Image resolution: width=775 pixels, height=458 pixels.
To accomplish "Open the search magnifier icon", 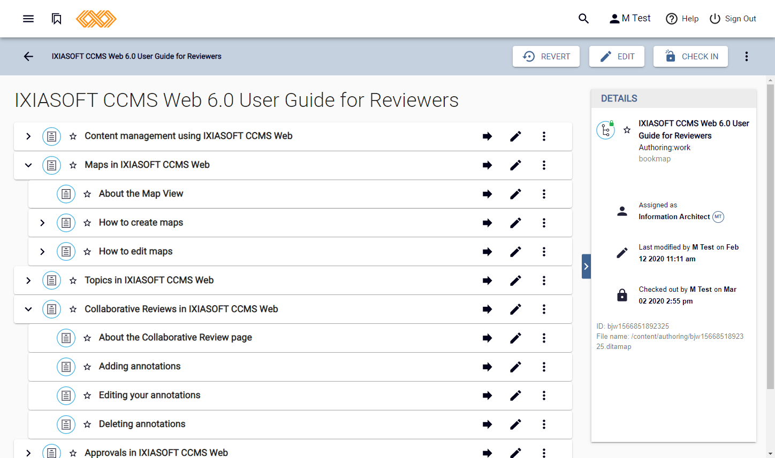I will [583, 19].
